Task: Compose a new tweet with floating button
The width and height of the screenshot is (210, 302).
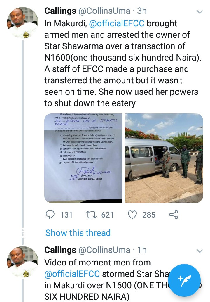Action: click(184, 280)
